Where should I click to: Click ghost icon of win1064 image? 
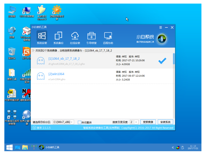coord(41,76)
